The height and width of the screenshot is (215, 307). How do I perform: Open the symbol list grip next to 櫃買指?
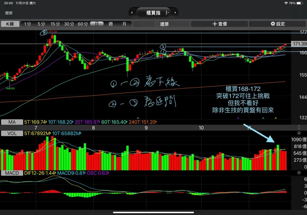(x=167, y=12)
